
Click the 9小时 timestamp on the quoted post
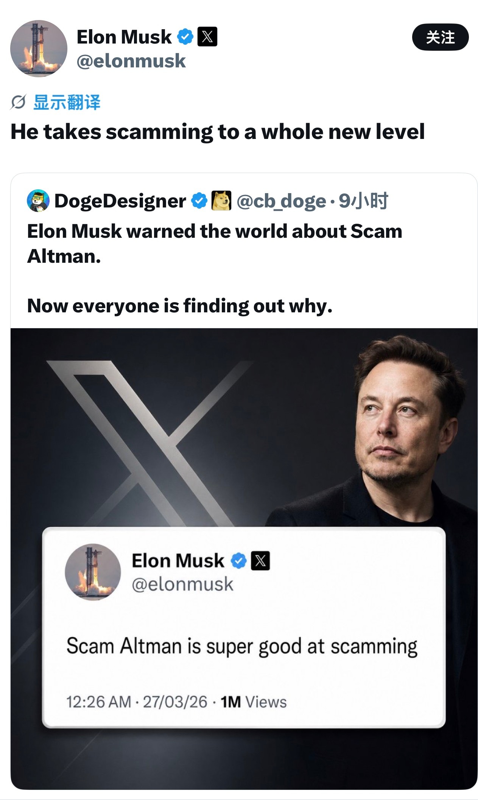[x=363, y=201]
